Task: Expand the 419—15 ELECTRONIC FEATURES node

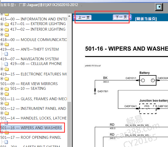Action: pyautogui.click(x=2, y=69)
